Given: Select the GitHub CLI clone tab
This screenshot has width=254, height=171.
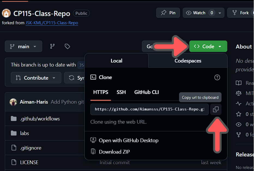Looking at the screenshot, I should tap(146, 92).
